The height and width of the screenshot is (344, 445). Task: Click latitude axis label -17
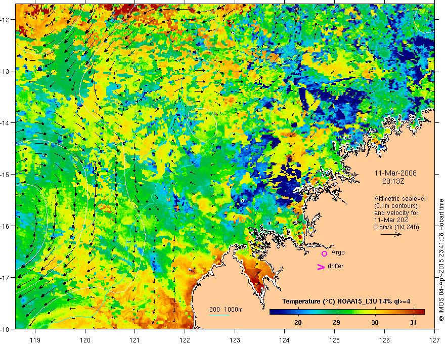pos(6,278)
